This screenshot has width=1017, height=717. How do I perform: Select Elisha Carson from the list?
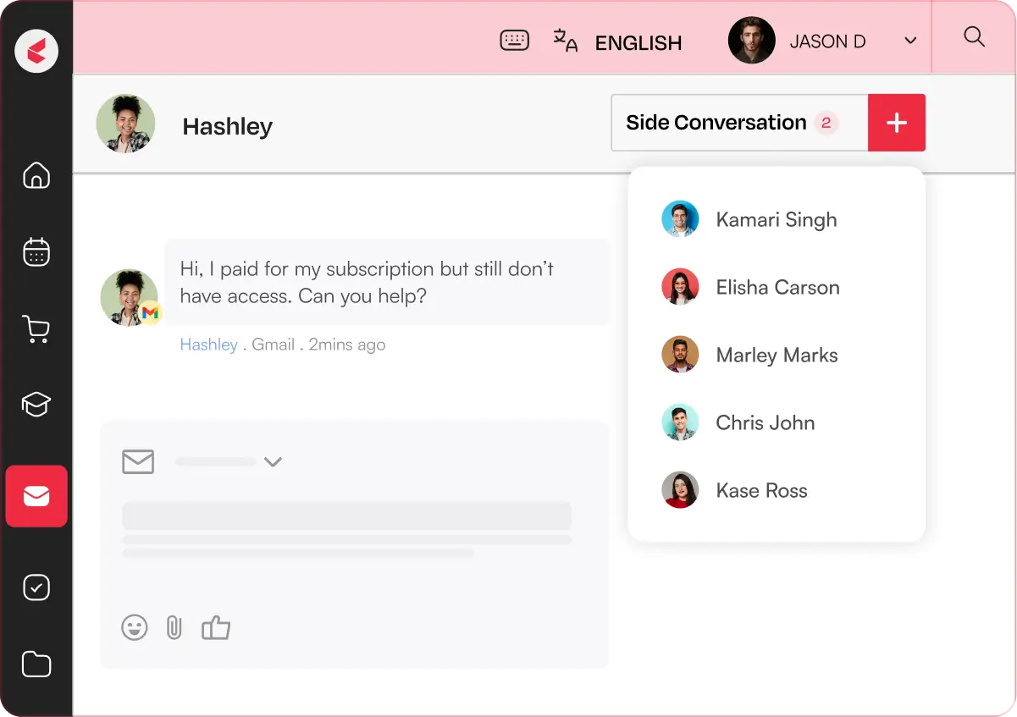point(777,287)
